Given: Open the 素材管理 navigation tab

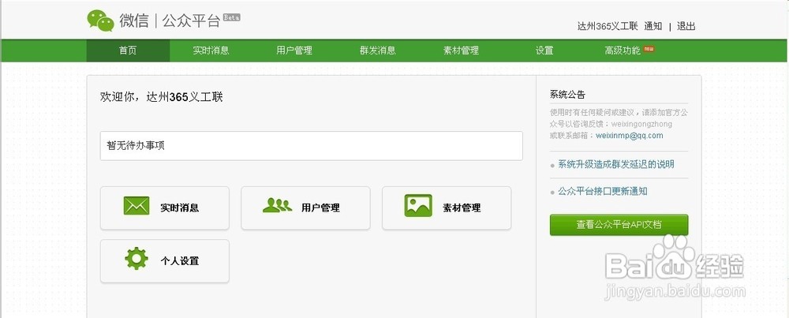Looking at the screenshot, I should pyautogui.click(x=461, y=51).
